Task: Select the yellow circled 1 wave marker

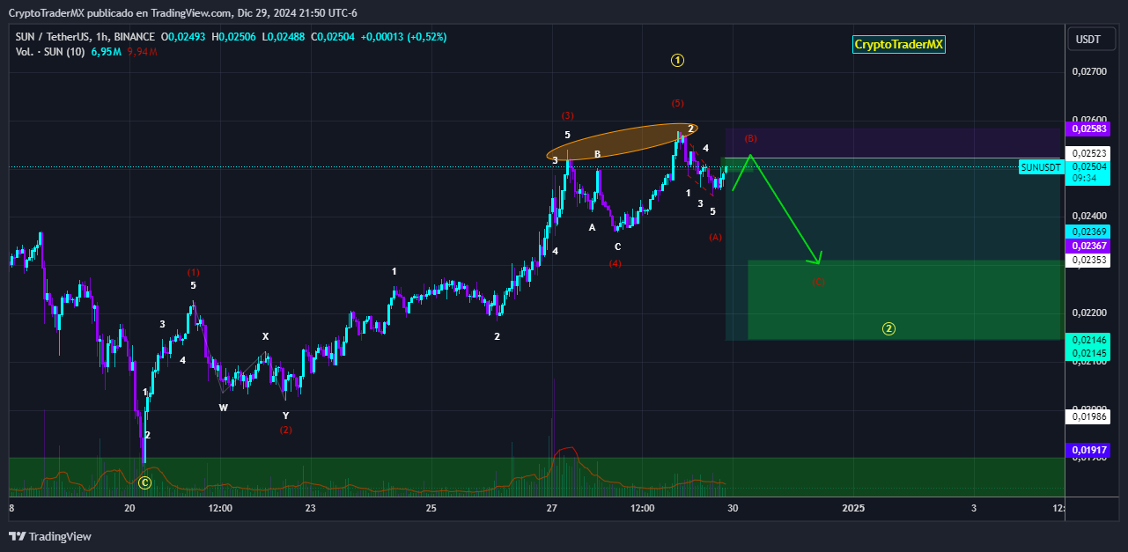Action: 677,61
